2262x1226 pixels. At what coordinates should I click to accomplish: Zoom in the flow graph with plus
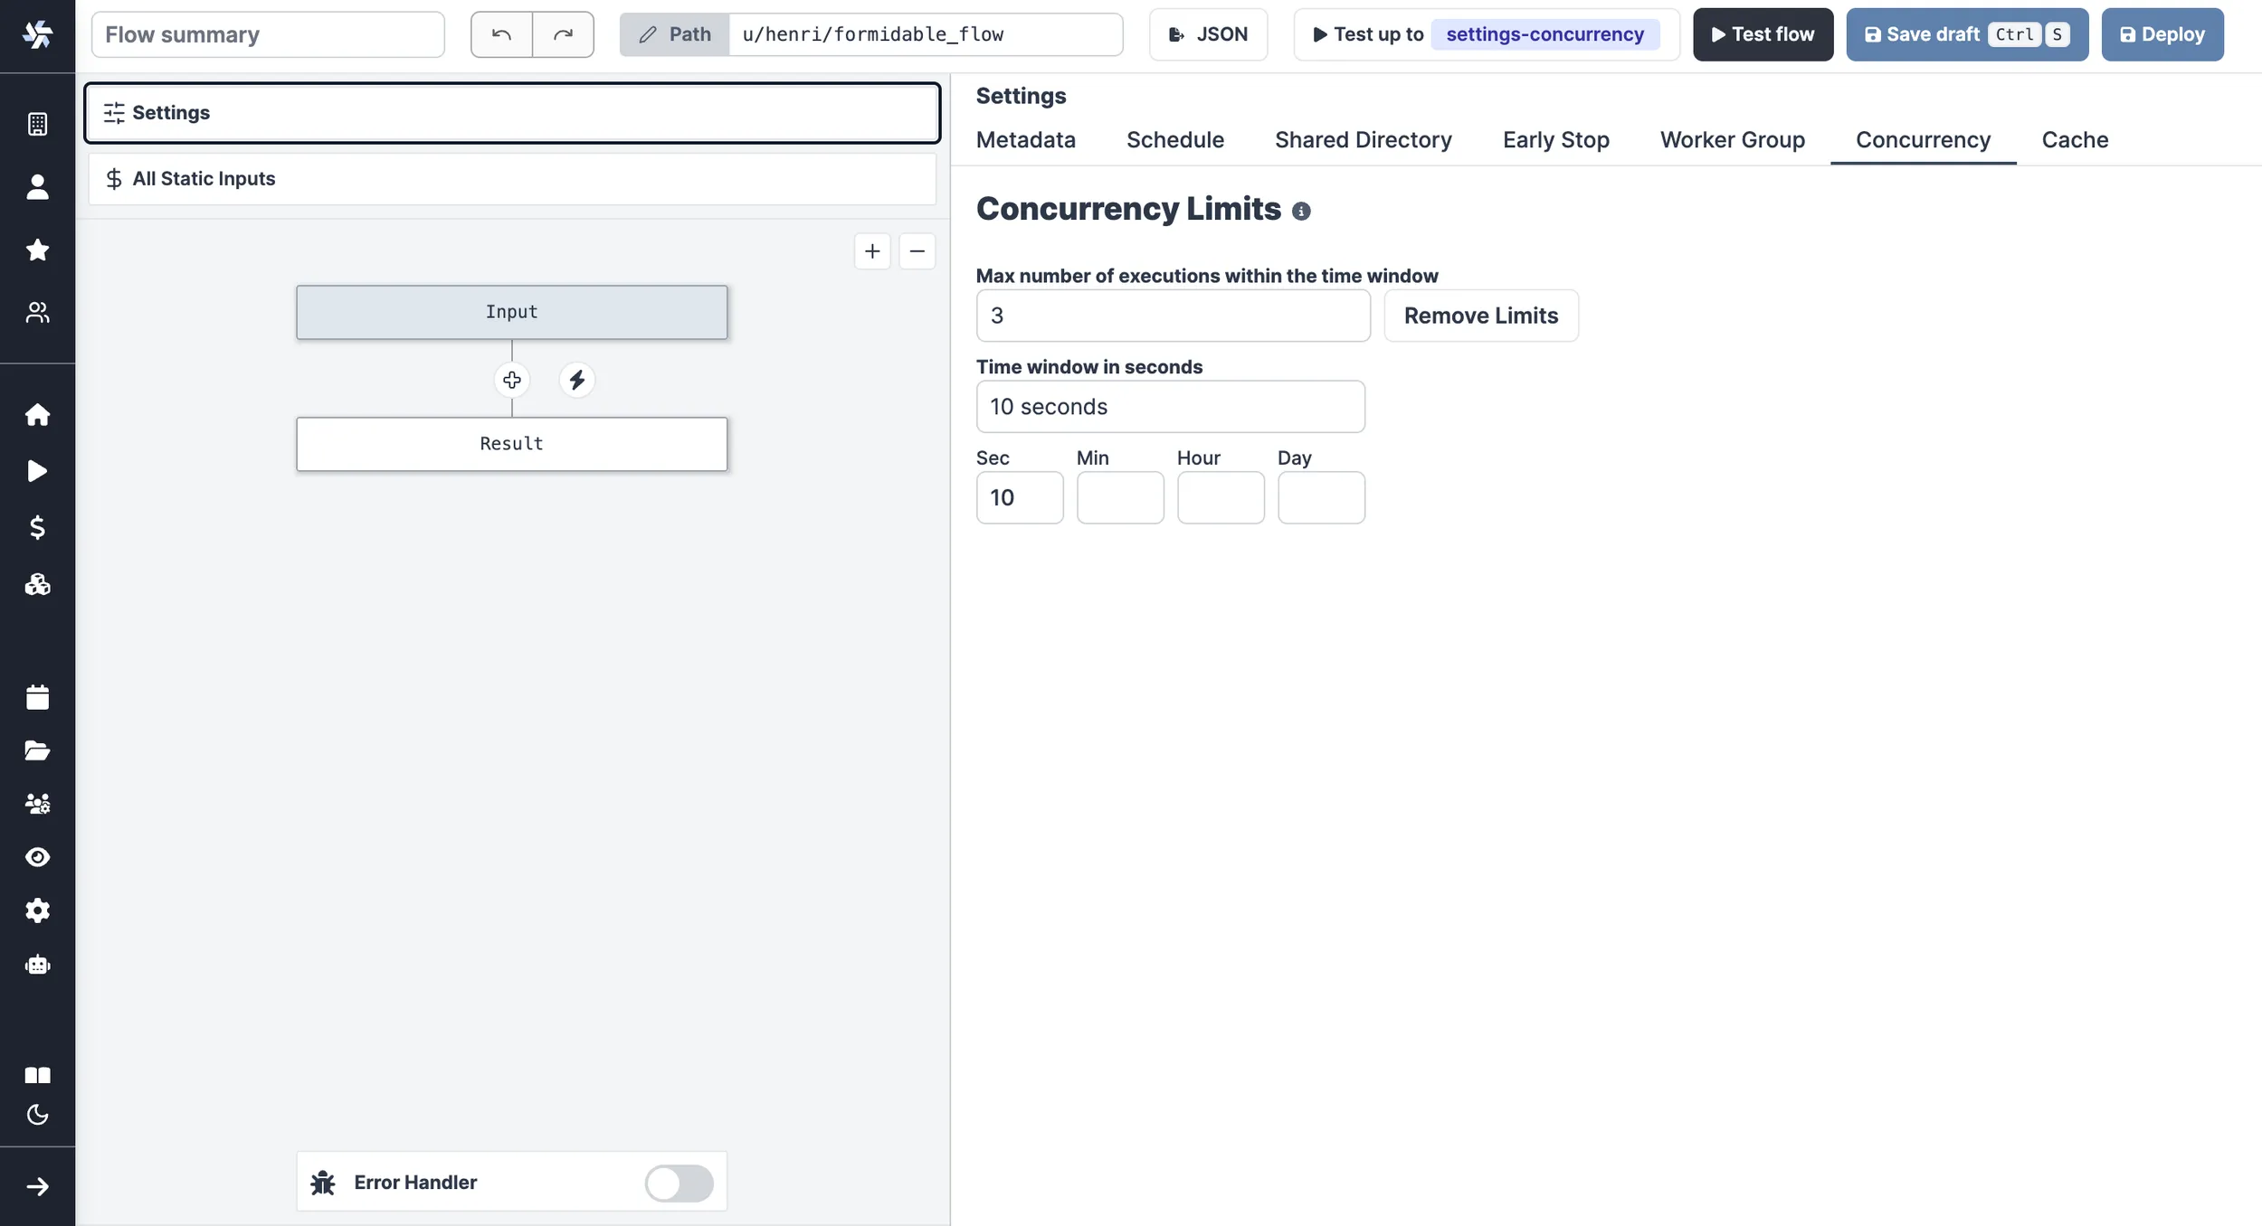pos(872,251)
